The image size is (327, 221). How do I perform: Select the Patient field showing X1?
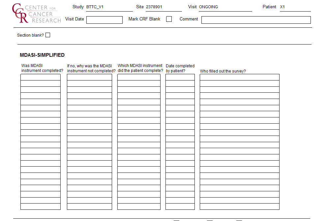(x=295, y=7)
